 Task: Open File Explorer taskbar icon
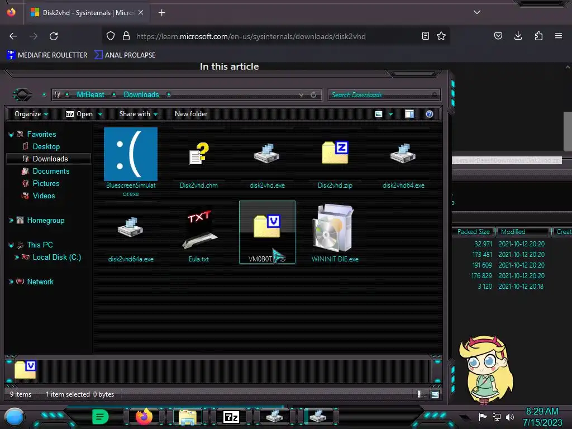tap(188, 417)
